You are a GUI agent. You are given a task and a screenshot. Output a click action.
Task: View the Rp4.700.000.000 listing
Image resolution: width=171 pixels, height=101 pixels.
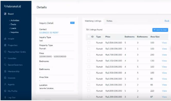(165, 55)
